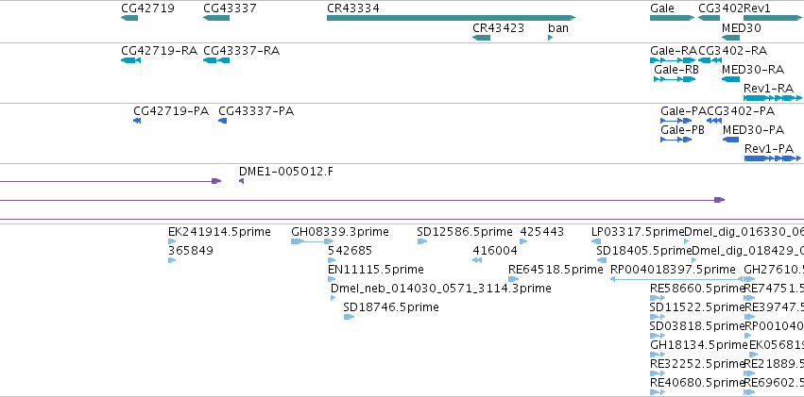This screenshot has width=804, height=397.
Task: Click the CG42719-PA protein feature
Action: 137,121
